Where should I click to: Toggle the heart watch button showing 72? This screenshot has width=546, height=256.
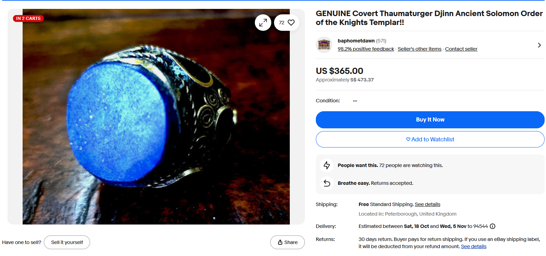click(x=287, y=23)
